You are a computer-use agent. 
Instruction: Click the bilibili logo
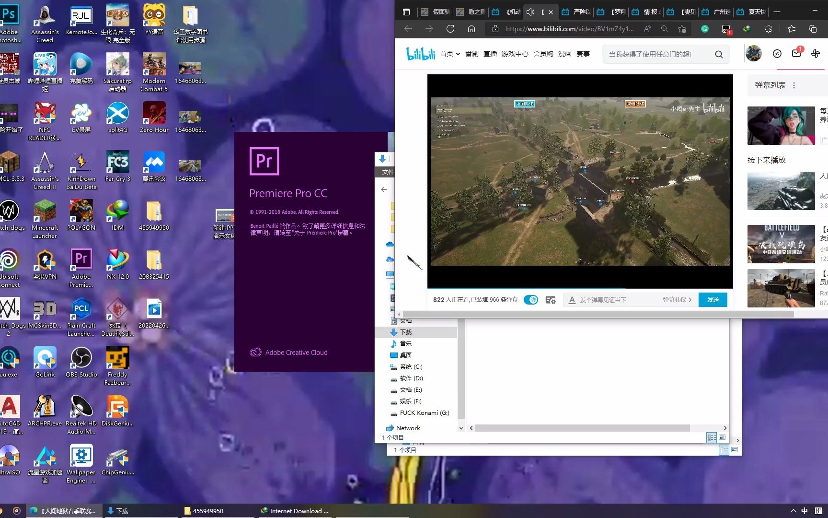421,54
